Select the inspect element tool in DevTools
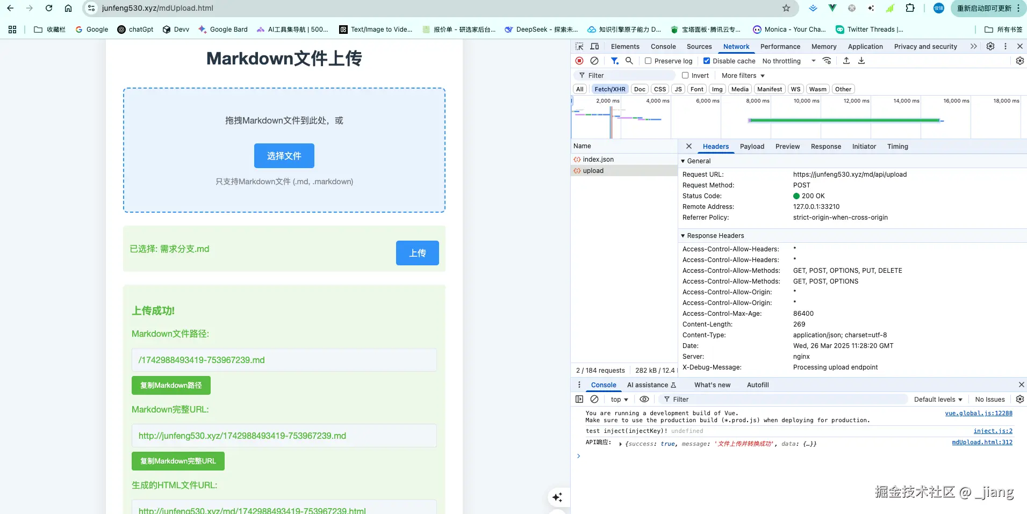 tap(579, 46)
